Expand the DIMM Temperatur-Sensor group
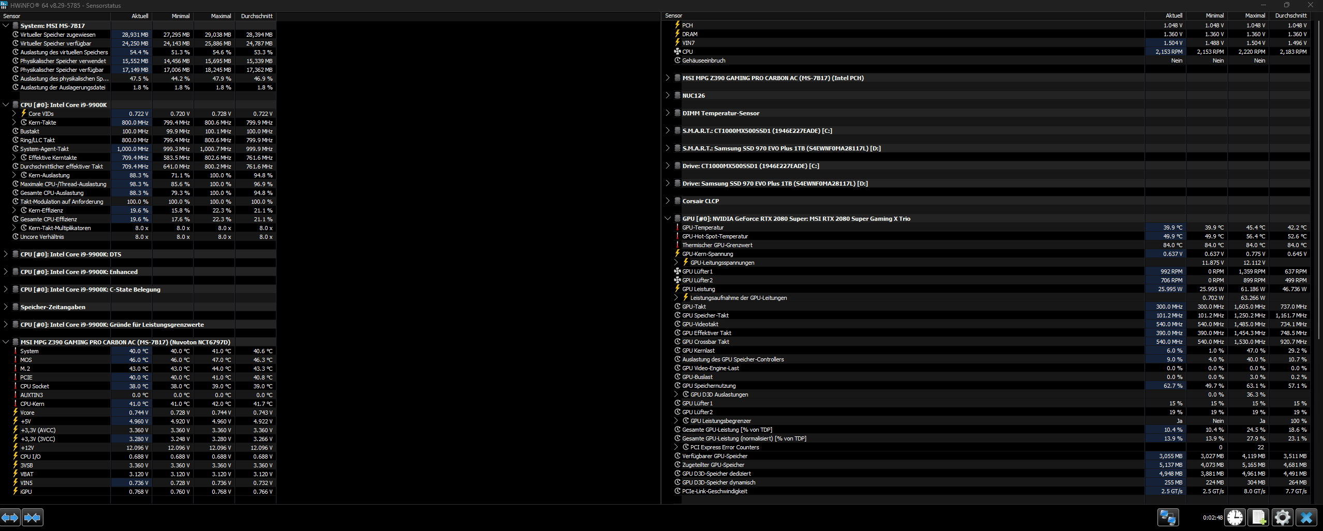The image size is (1323, 531). point(668,113)
